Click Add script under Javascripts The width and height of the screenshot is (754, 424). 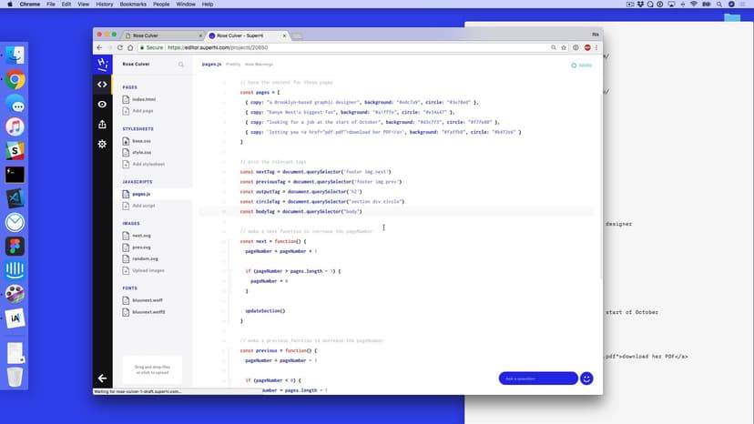pyautogui.click(x=145, y=206)
